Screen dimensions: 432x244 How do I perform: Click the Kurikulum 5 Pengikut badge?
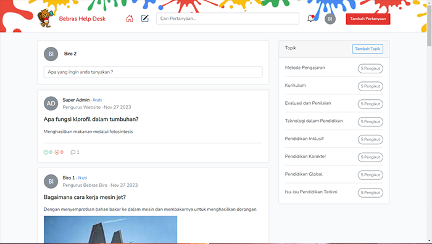(x=370, y=86)
